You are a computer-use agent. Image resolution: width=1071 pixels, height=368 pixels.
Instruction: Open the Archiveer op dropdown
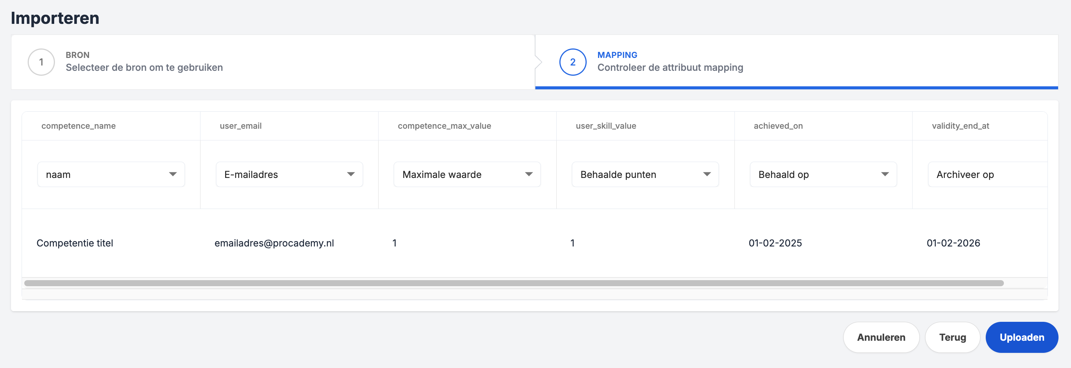click(x=987, y=175)
